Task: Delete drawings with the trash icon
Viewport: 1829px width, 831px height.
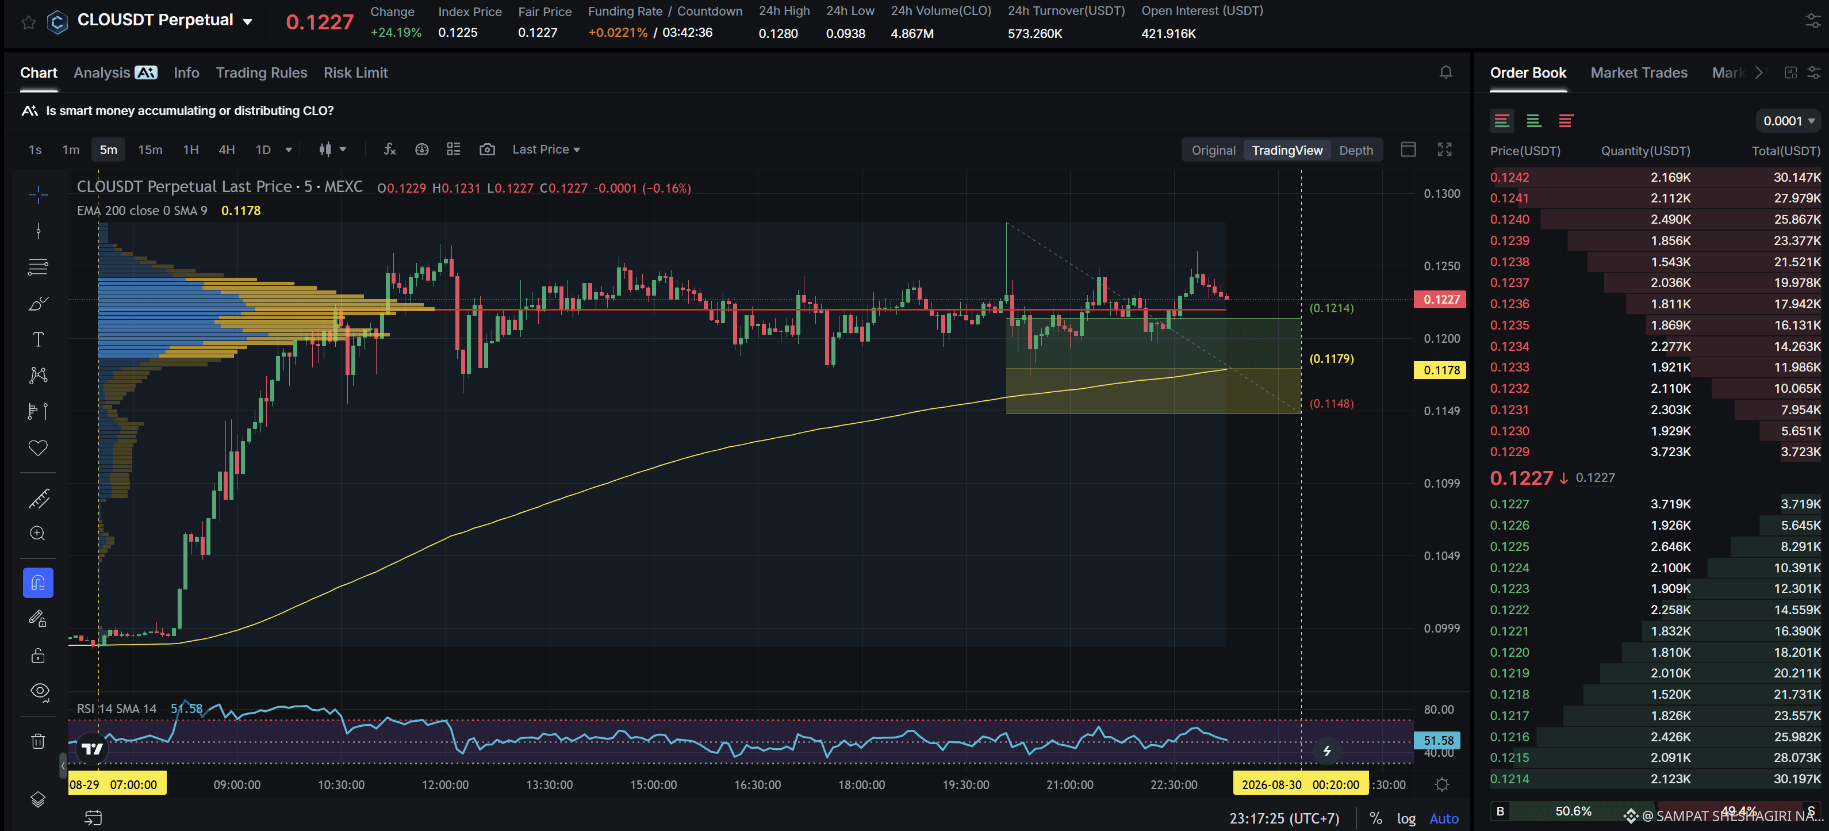Action: click(39, 741)
